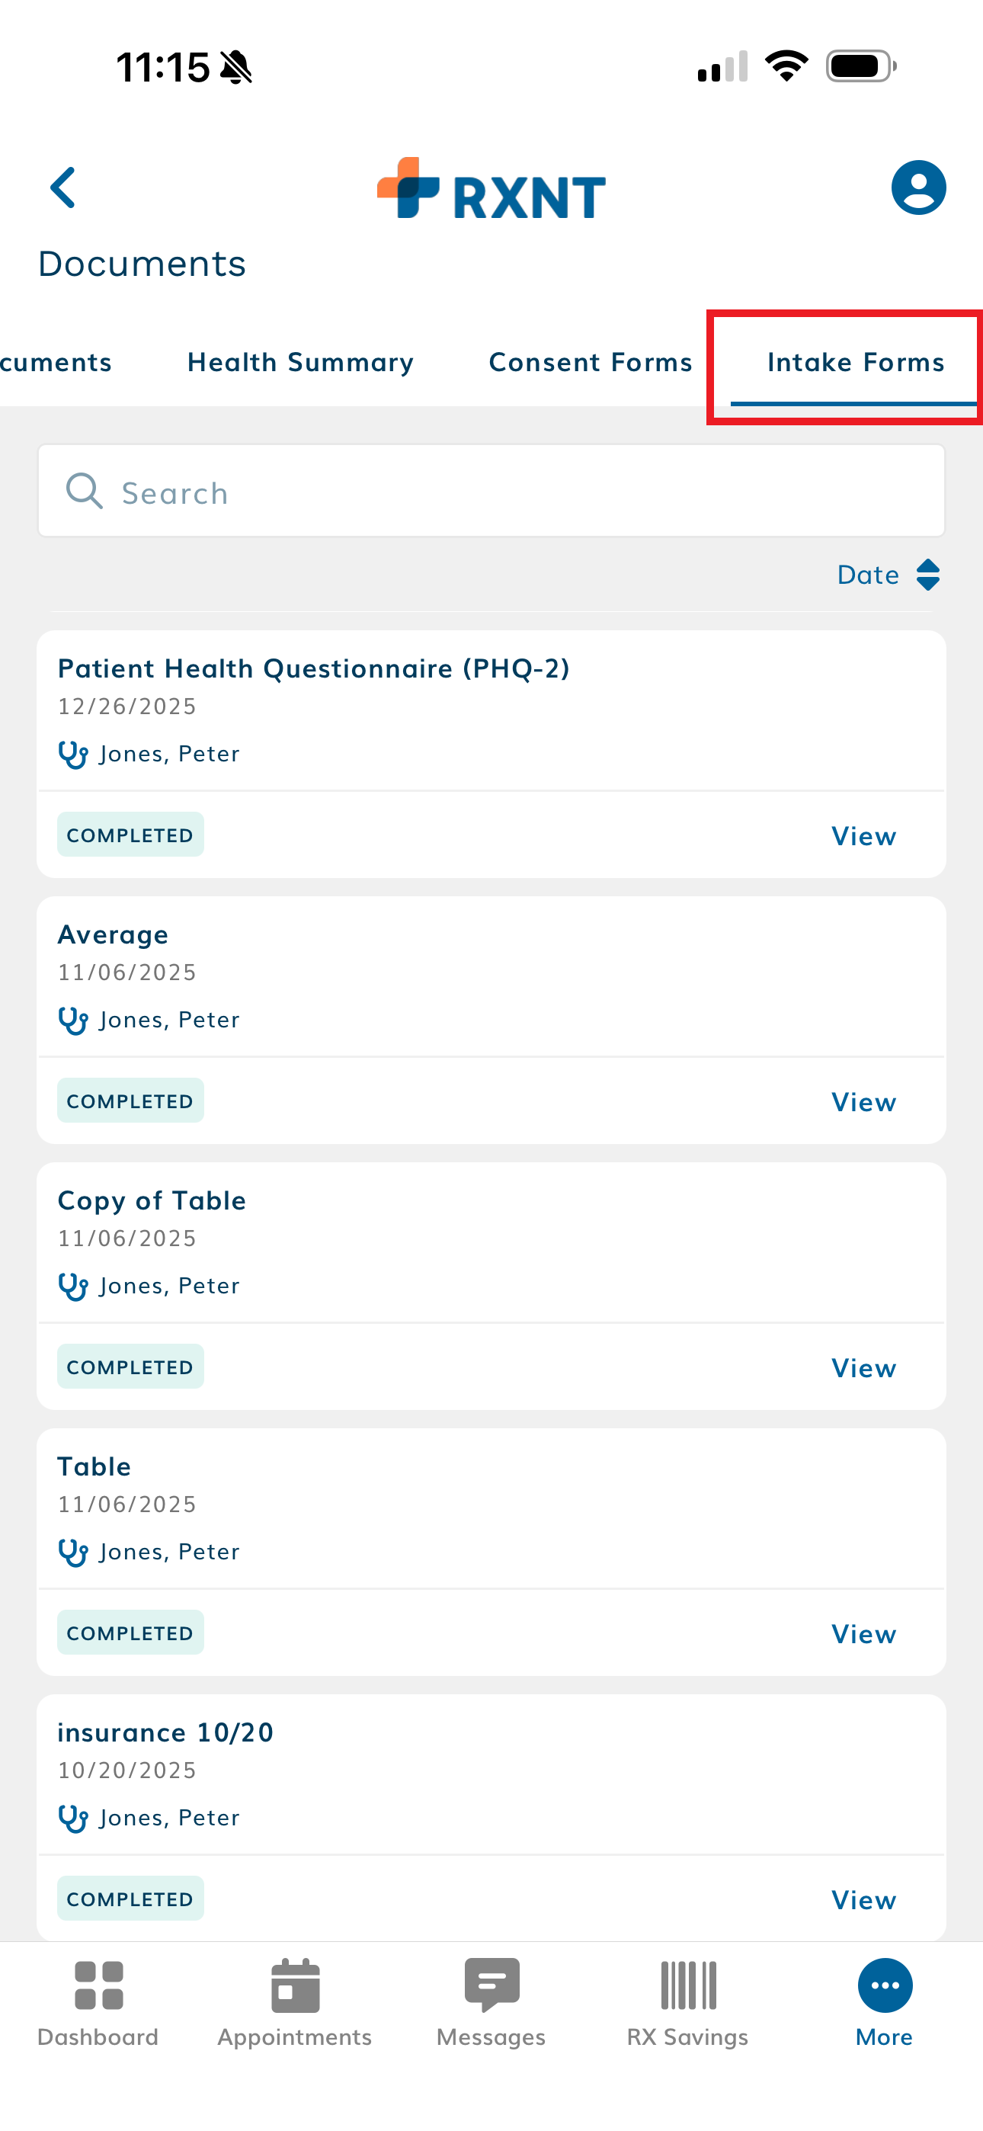
Task: Switch to the Health Summary tab
Action: pyautogui.click(x=300, y=362)
